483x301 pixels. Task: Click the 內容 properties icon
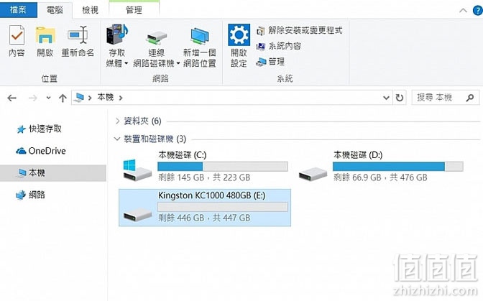[17, 34]
